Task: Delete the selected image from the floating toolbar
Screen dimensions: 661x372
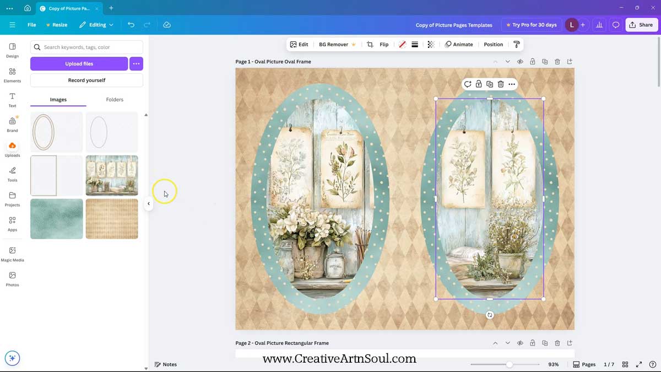Action: click(501, 84)
